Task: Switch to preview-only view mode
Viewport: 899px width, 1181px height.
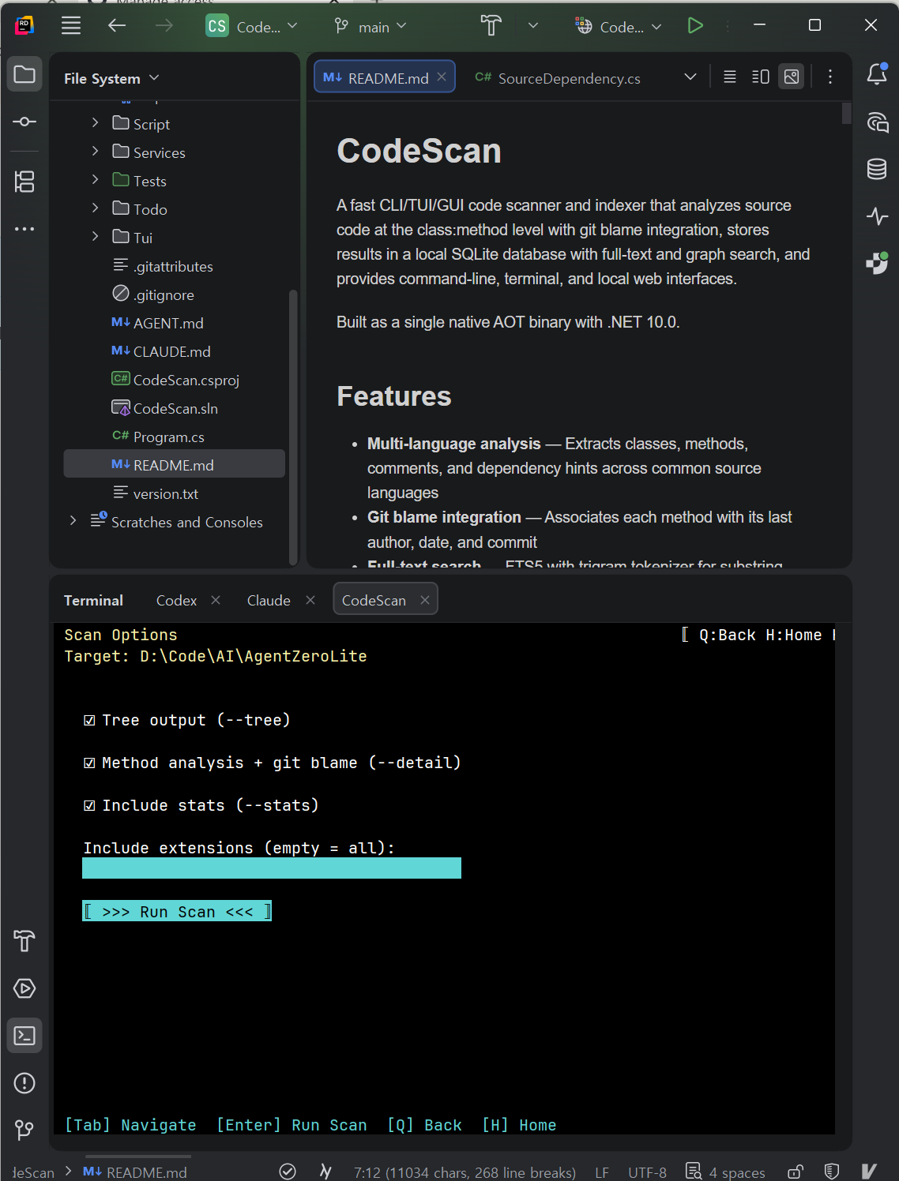Action: click(791, 77)
